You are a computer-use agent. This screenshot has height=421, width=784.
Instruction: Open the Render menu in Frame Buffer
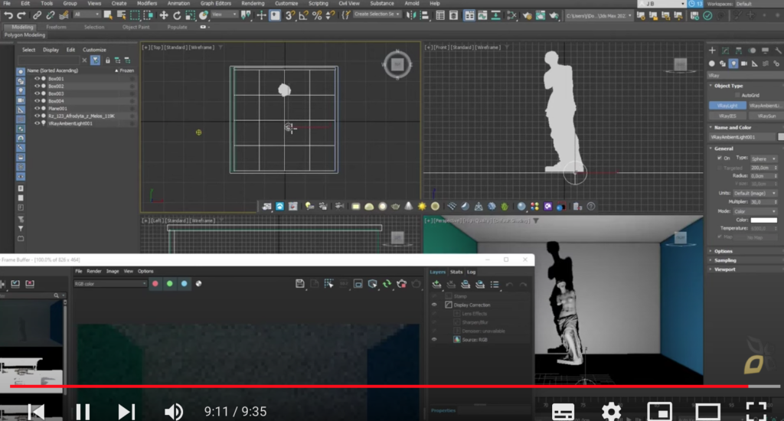[x=94, y=271]
